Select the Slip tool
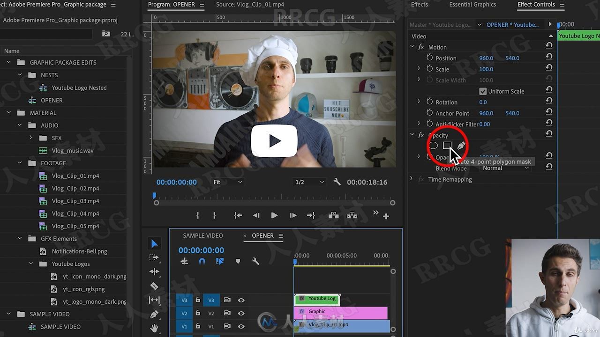The height and width of the screenshot is (337, 600). point(154,300)
